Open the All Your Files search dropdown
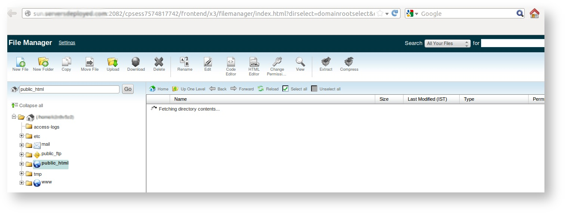 pyautogui.click(x=447, y=43)
